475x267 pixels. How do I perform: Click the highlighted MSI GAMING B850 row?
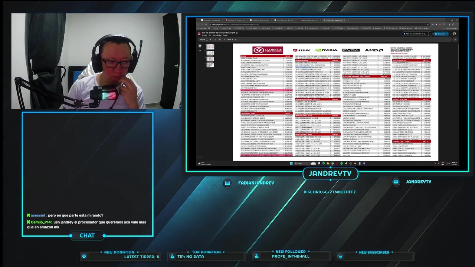click(x=266, y=90)
